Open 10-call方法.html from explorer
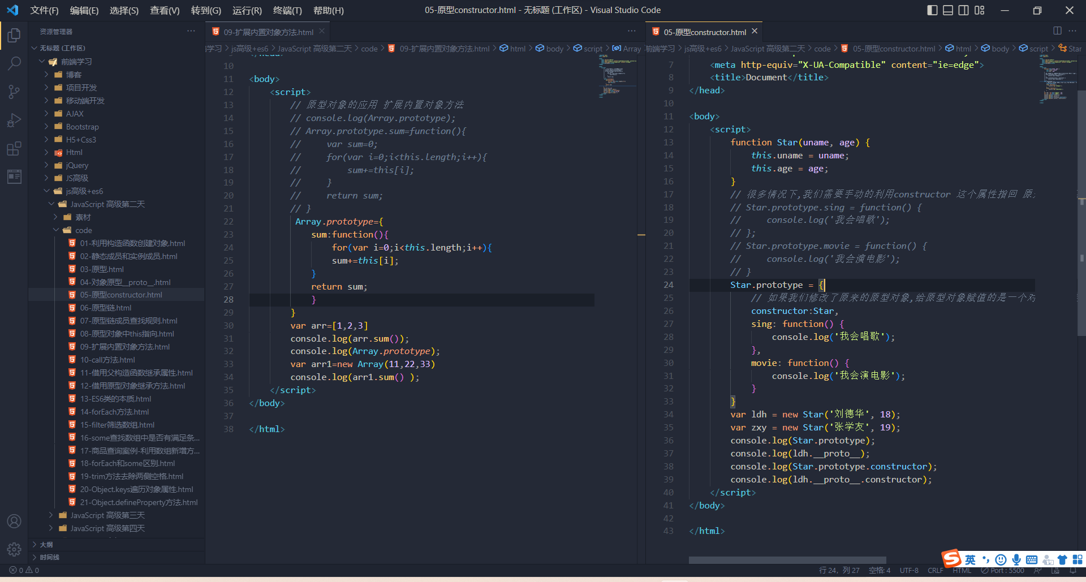The image size is (1086, 582). coord(109,360)
